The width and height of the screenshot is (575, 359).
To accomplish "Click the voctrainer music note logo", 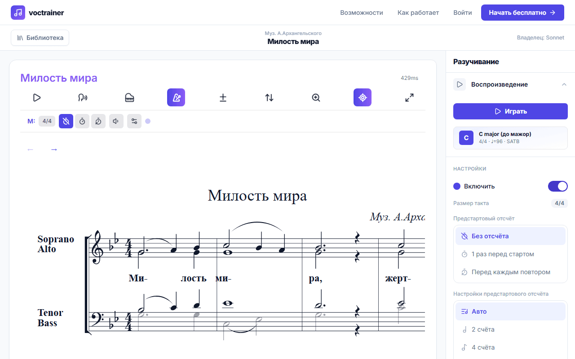I will coord(18,13).
